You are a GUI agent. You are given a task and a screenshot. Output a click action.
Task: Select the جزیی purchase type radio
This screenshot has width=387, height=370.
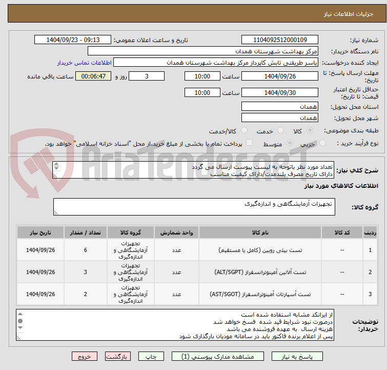click(322, 143)
